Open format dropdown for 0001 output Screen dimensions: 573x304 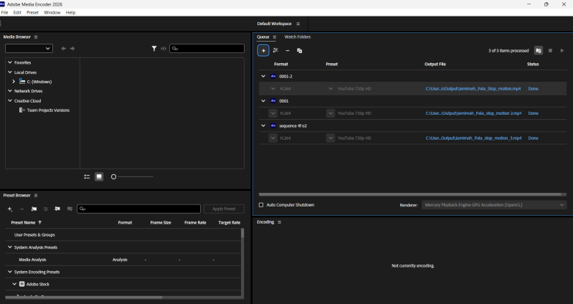(x=273, y=113)
